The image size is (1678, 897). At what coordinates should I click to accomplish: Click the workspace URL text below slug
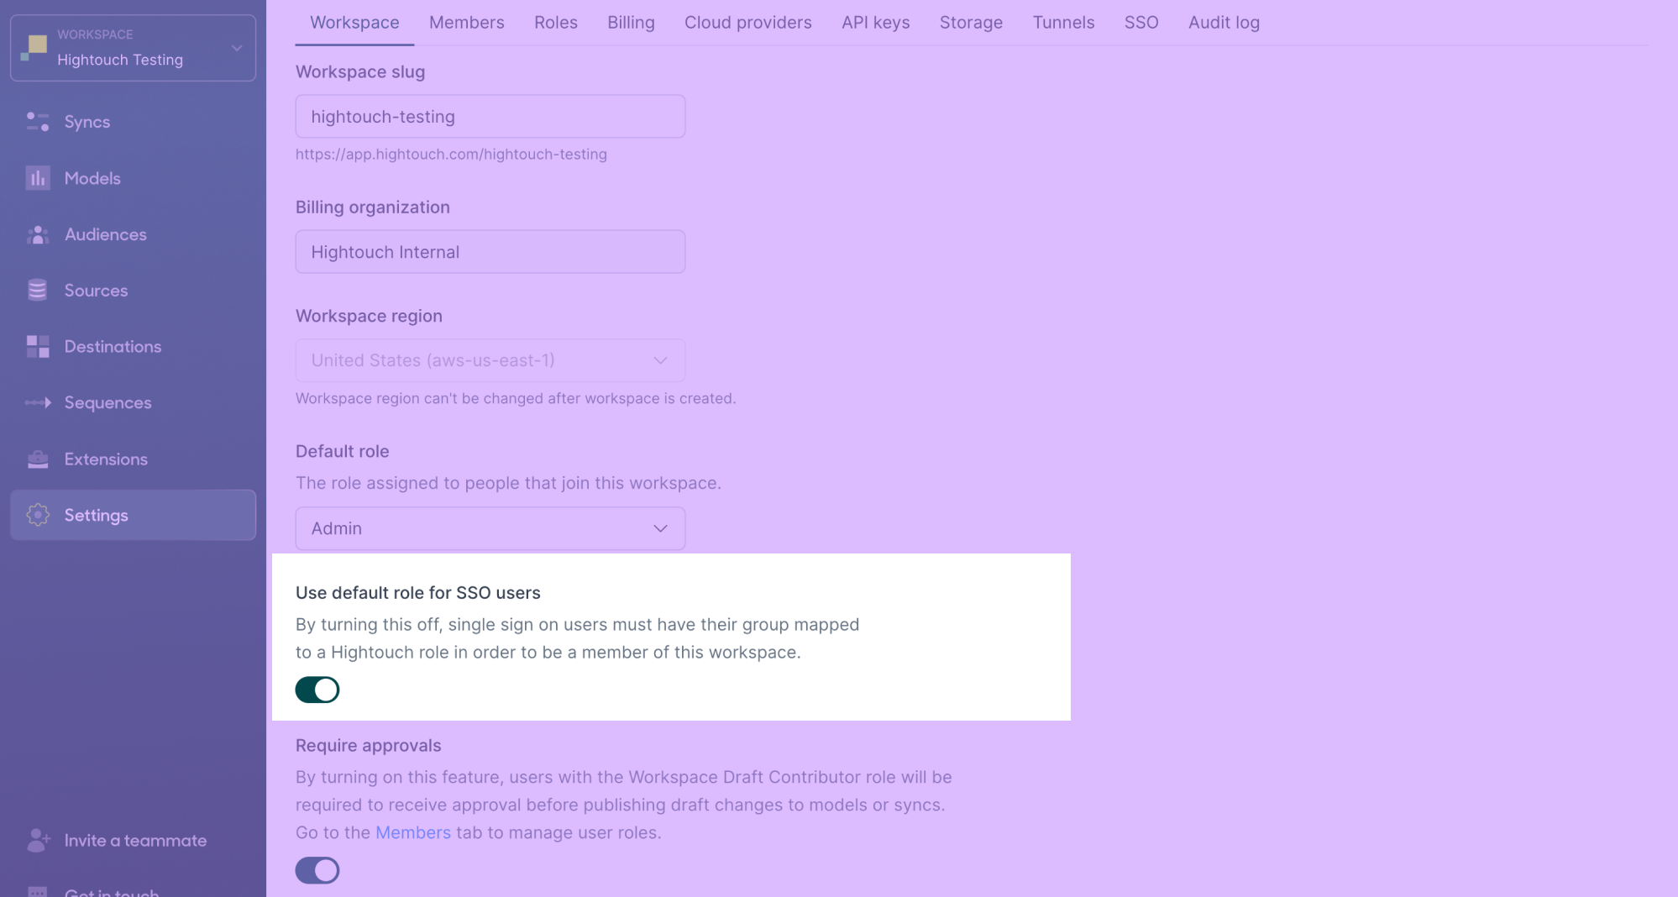(x=451, y=154)
